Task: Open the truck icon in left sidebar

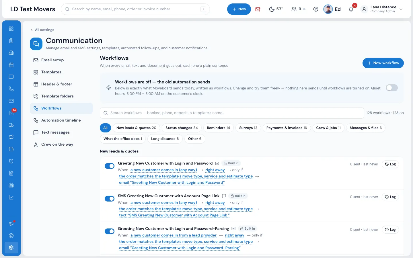Action: [x=11, y=125]
